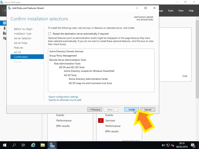This screenshot has width=199, height=149.
Task: Select the Dashboard icon in sidebar
Action: click(5, 23)
